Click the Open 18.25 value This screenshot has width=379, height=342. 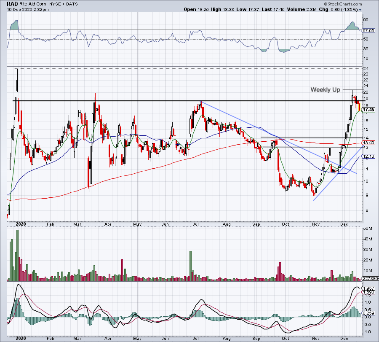(x=195, y=9)
